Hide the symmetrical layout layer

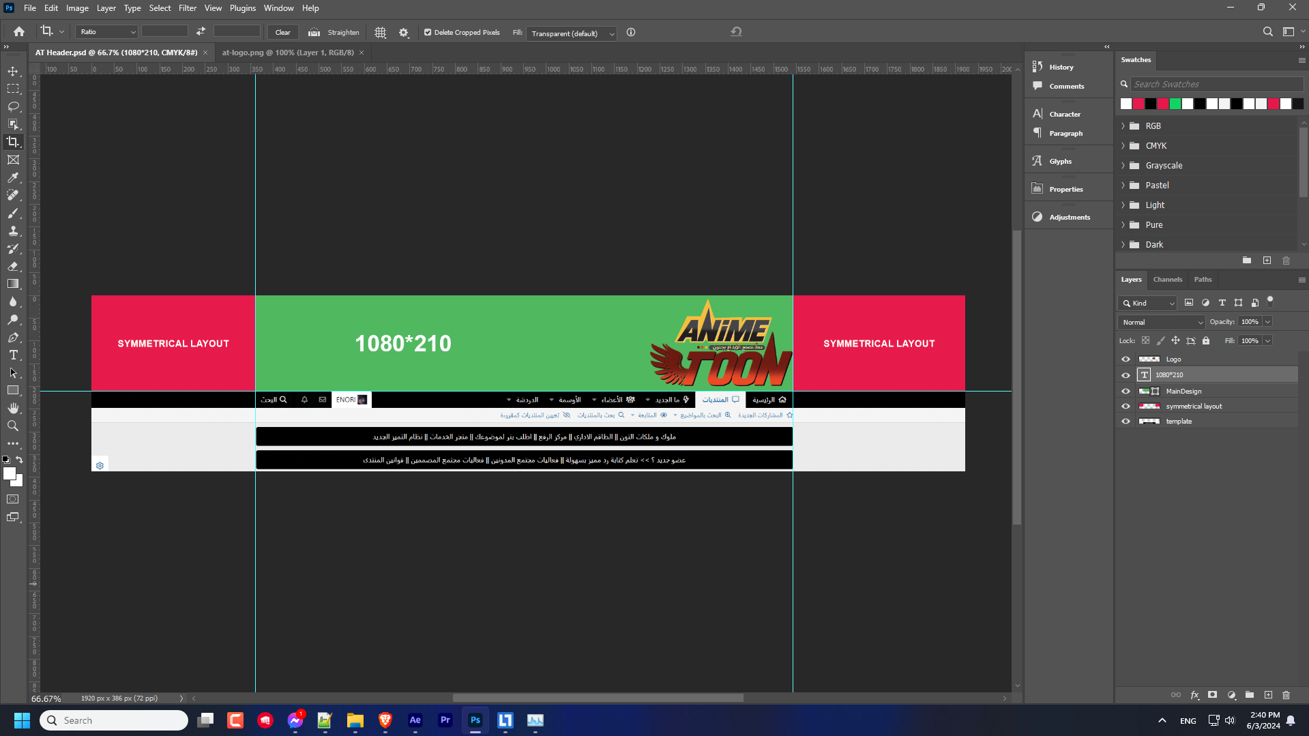(x=1126, y=407)
